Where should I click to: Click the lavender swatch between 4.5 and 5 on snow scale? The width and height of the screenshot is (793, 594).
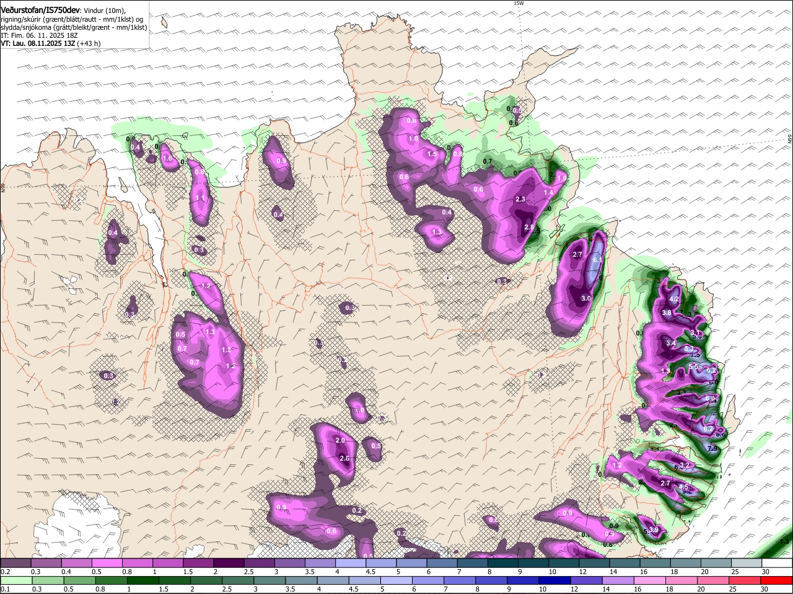pyautogui.click(x=381, y=562)
